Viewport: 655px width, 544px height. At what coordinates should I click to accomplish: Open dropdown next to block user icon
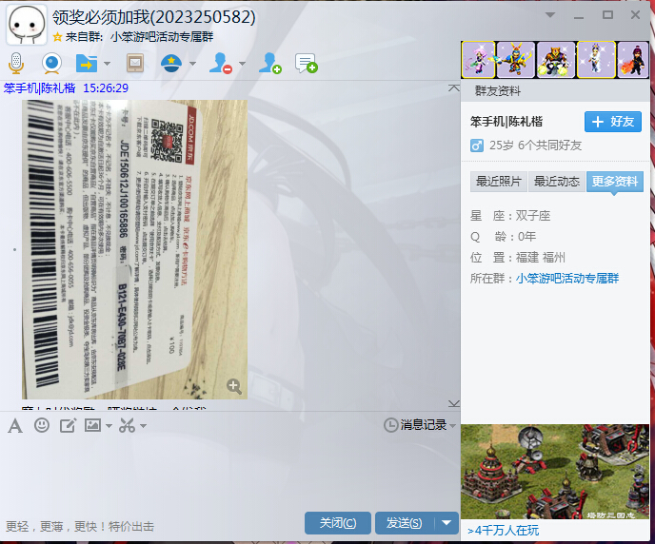242,64
